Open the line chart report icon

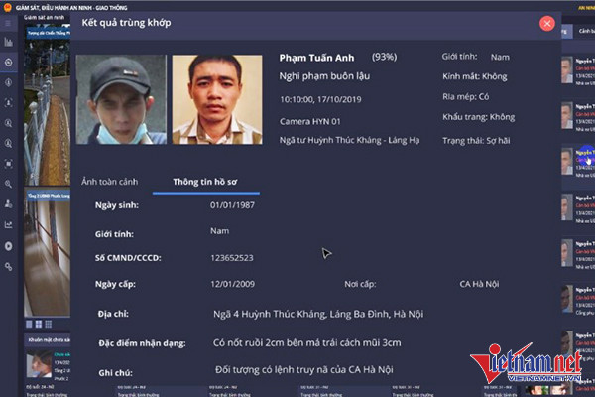pyautogui.click(x=8, y=225)
